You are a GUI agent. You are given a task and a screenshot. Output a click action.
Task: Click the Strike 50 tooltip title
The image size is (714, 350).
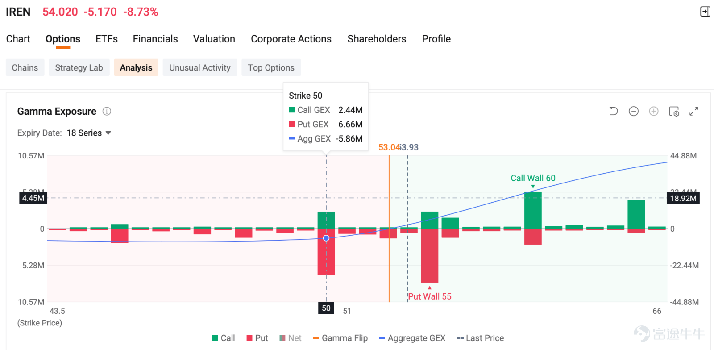pos(306,96)
